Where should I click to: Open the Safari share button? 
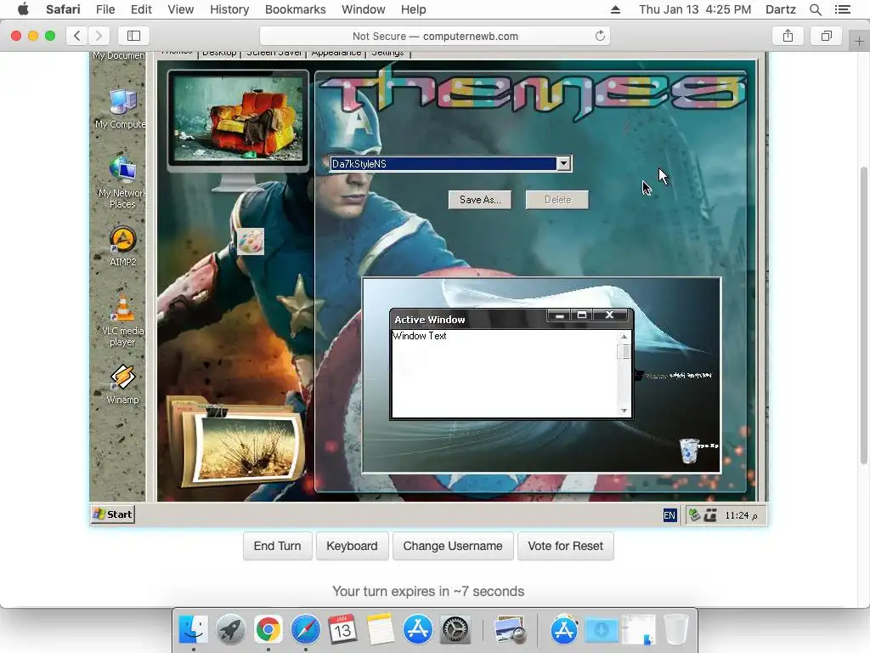(788, 36)
